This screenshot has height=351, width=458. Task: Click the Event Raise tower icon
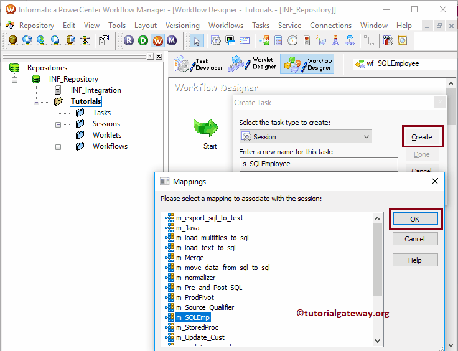[x=335, y=40]
